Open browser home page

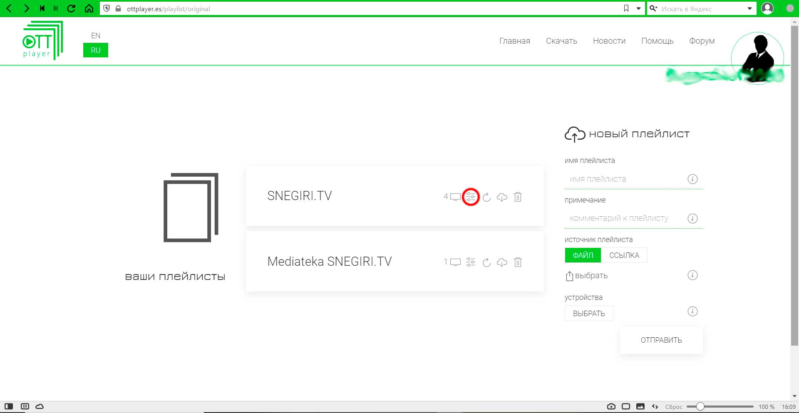coord(89,8)
